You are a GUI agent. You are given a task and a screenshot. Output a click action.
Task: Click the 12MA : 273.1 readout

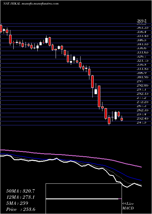click(x=20, y=197)
